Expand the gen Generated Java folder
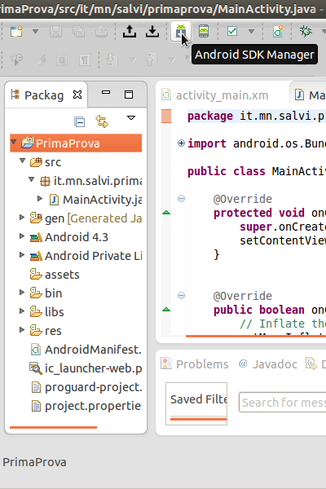326x489 pixels. 22,218
